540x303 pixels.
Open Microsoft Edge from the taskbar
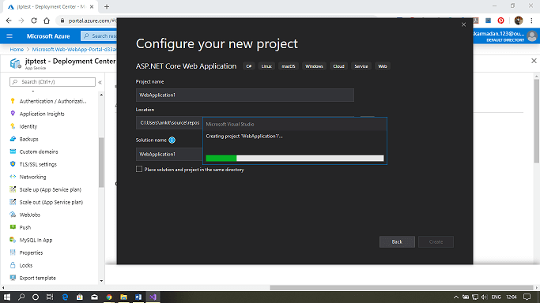point(65,297)
